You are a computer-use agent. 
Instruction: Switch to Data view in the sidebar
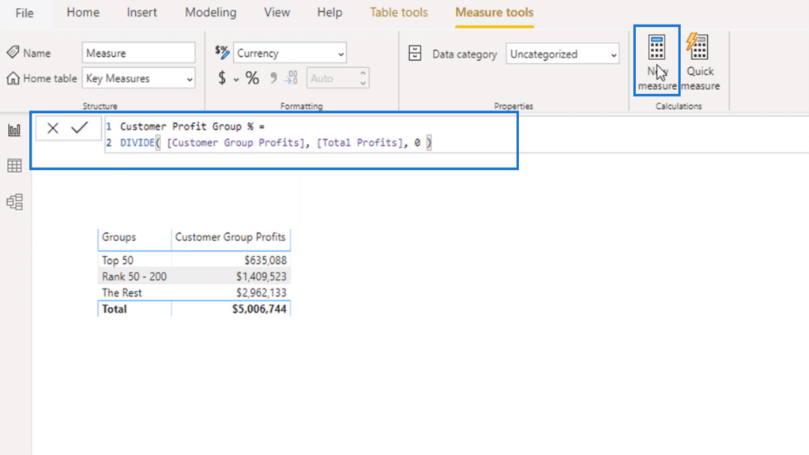coord(14,166)
